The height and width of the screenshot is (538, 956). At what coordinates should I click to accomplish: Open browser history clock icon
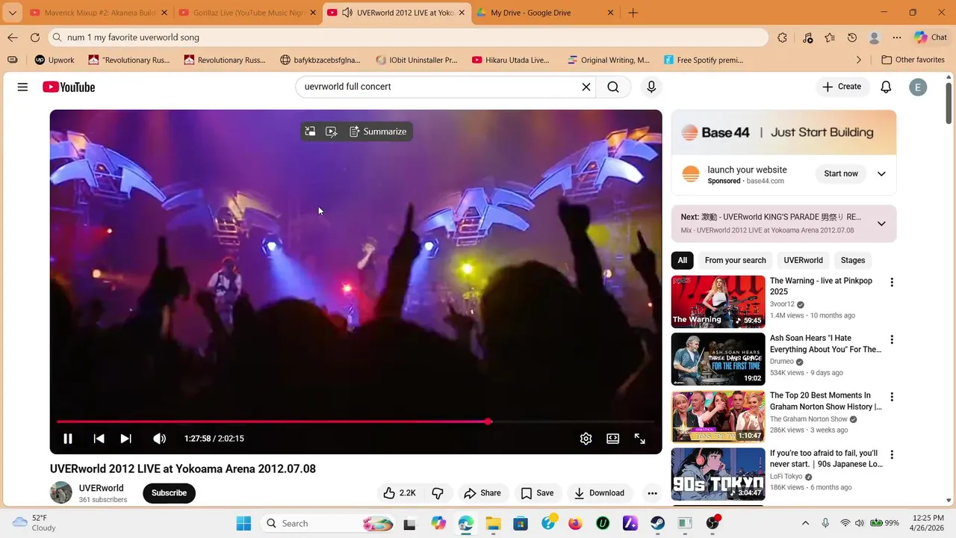point(852,37)
